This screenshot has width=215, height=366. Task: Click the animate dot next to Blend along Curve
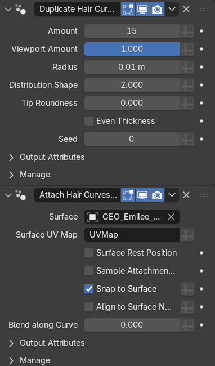[201, 325]
